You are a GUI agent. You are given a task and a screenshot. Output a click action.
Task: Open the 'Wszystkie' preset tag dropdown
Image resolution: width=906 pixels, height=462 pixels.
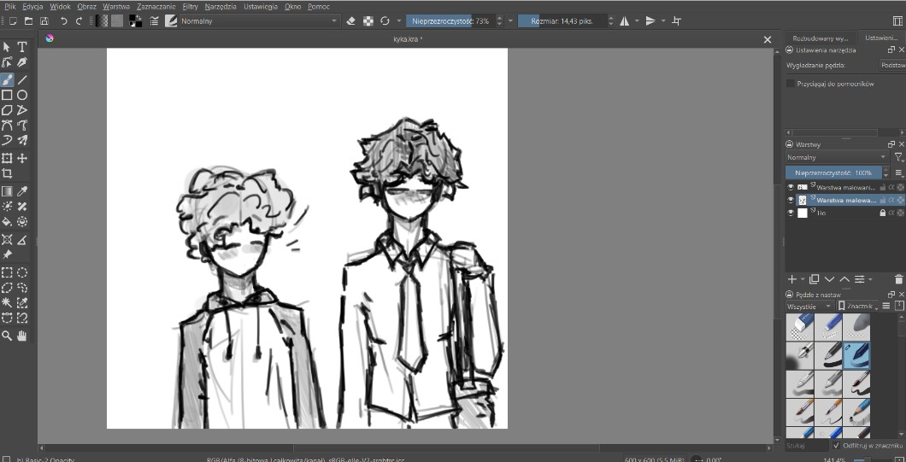809,306
